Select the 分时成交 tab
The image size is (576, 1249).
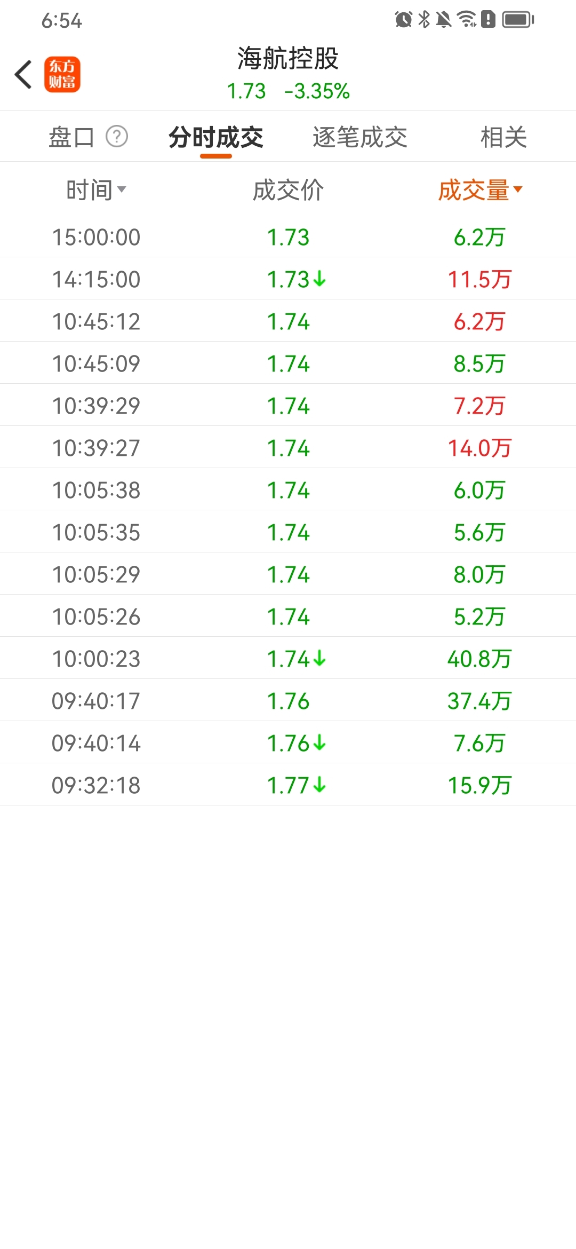216,137
